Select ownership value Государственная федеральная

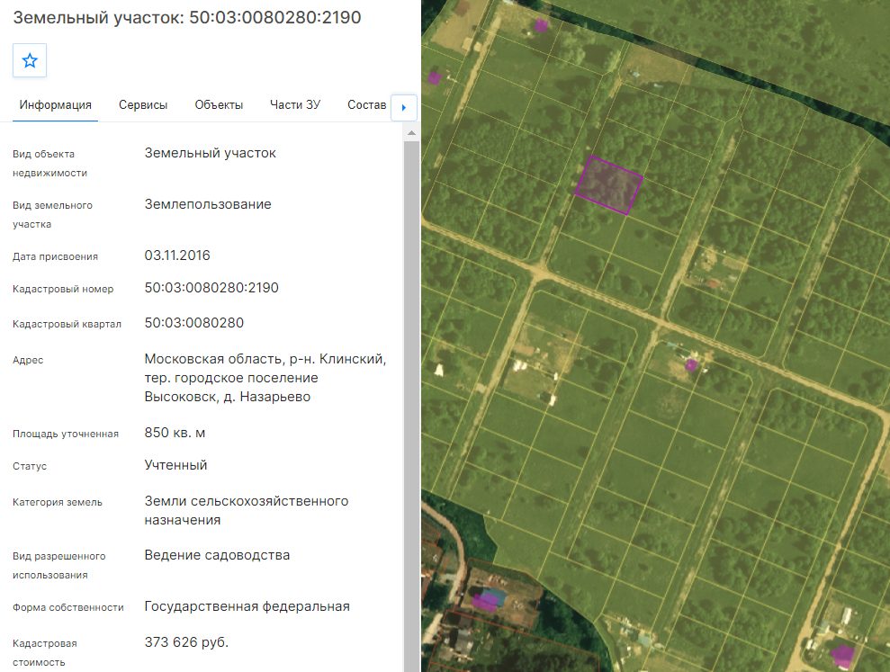pos(247,606)
